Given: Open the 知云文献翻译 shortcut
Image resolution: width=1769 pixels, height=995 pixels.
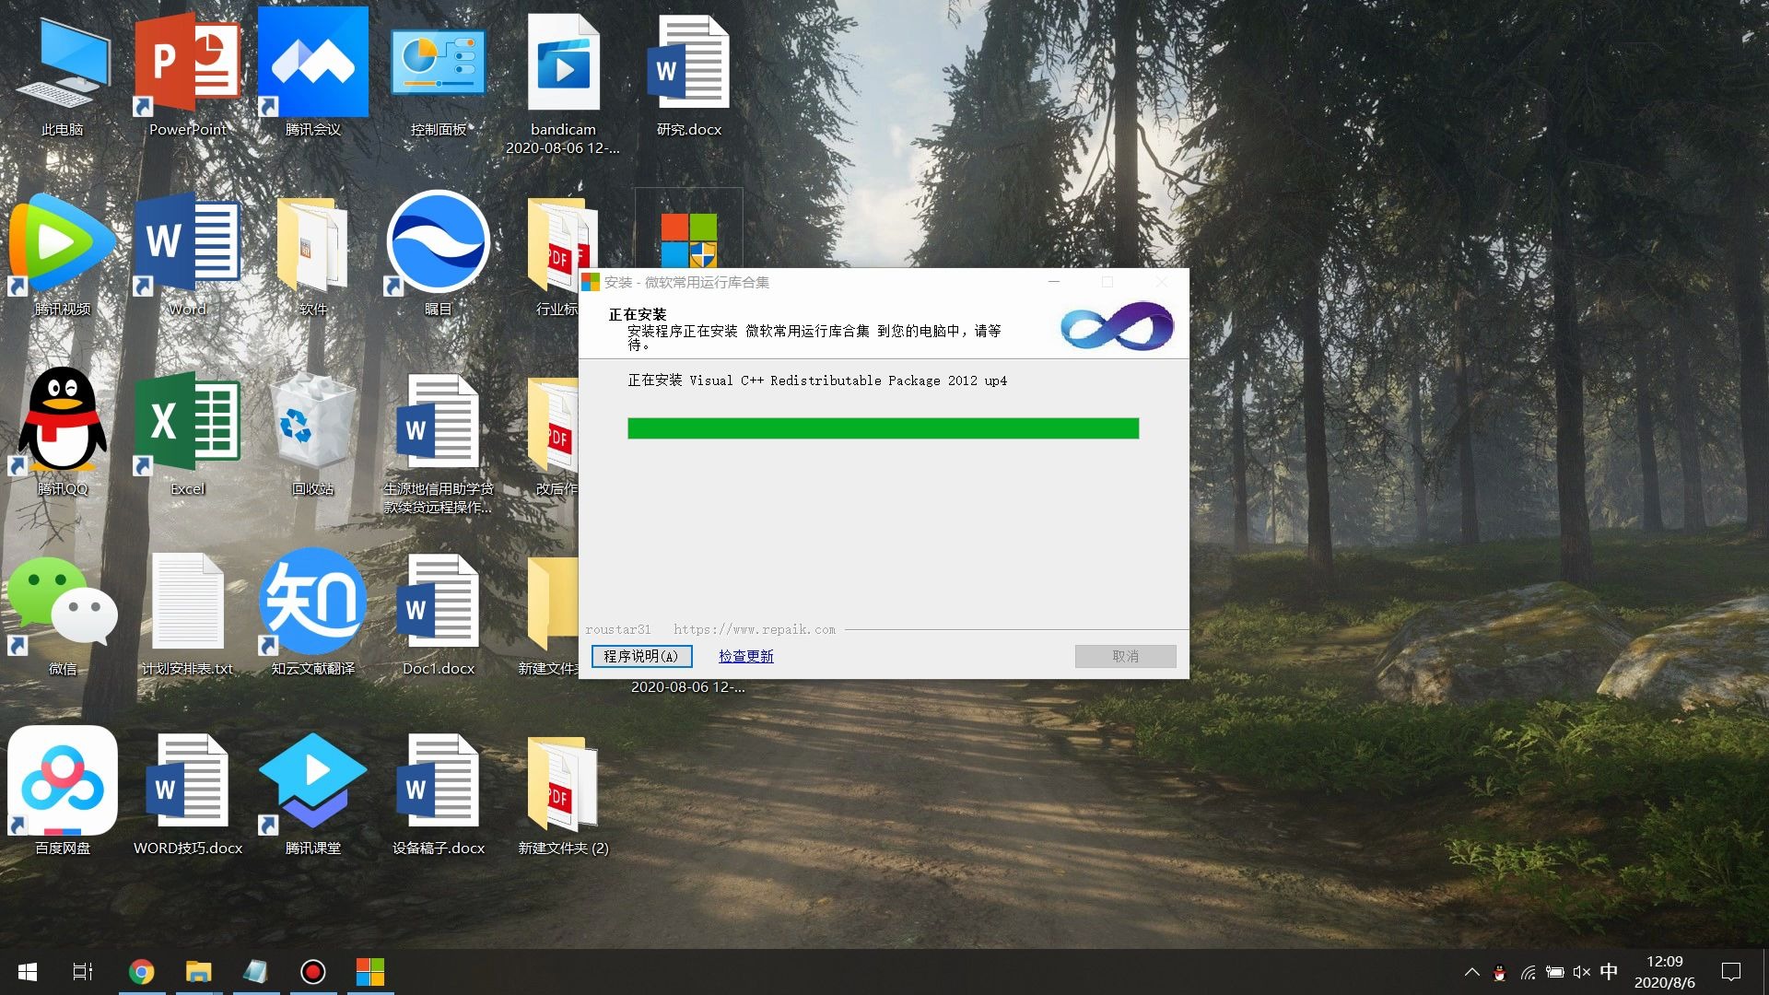Looking at the screenshot, I should (312, 603).
